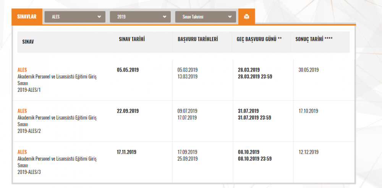This screenshot has width=382, height=188.
Task: Open the 2019 year dropdown
Action: click(x=140, y=17)
